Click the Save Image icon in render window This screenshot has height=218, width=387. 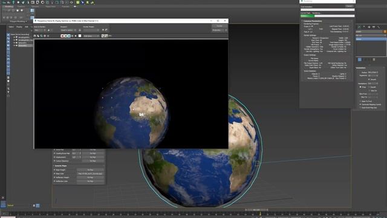(x=35, y=36)
